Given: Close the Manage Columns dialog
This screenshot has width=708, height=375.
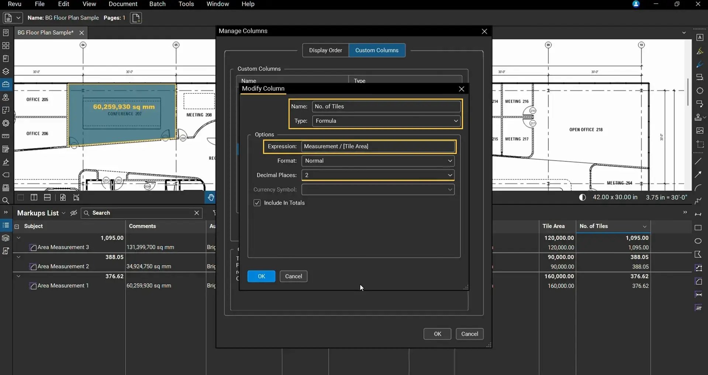Looking at the screenshot, I should click(484, 31).
